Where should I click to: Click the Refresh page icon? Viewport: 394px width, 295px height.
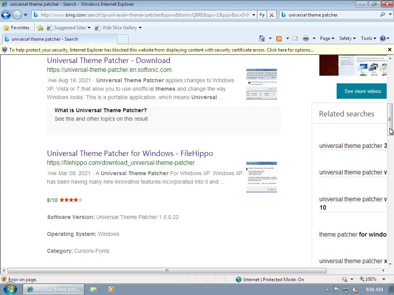pos(262,15)
